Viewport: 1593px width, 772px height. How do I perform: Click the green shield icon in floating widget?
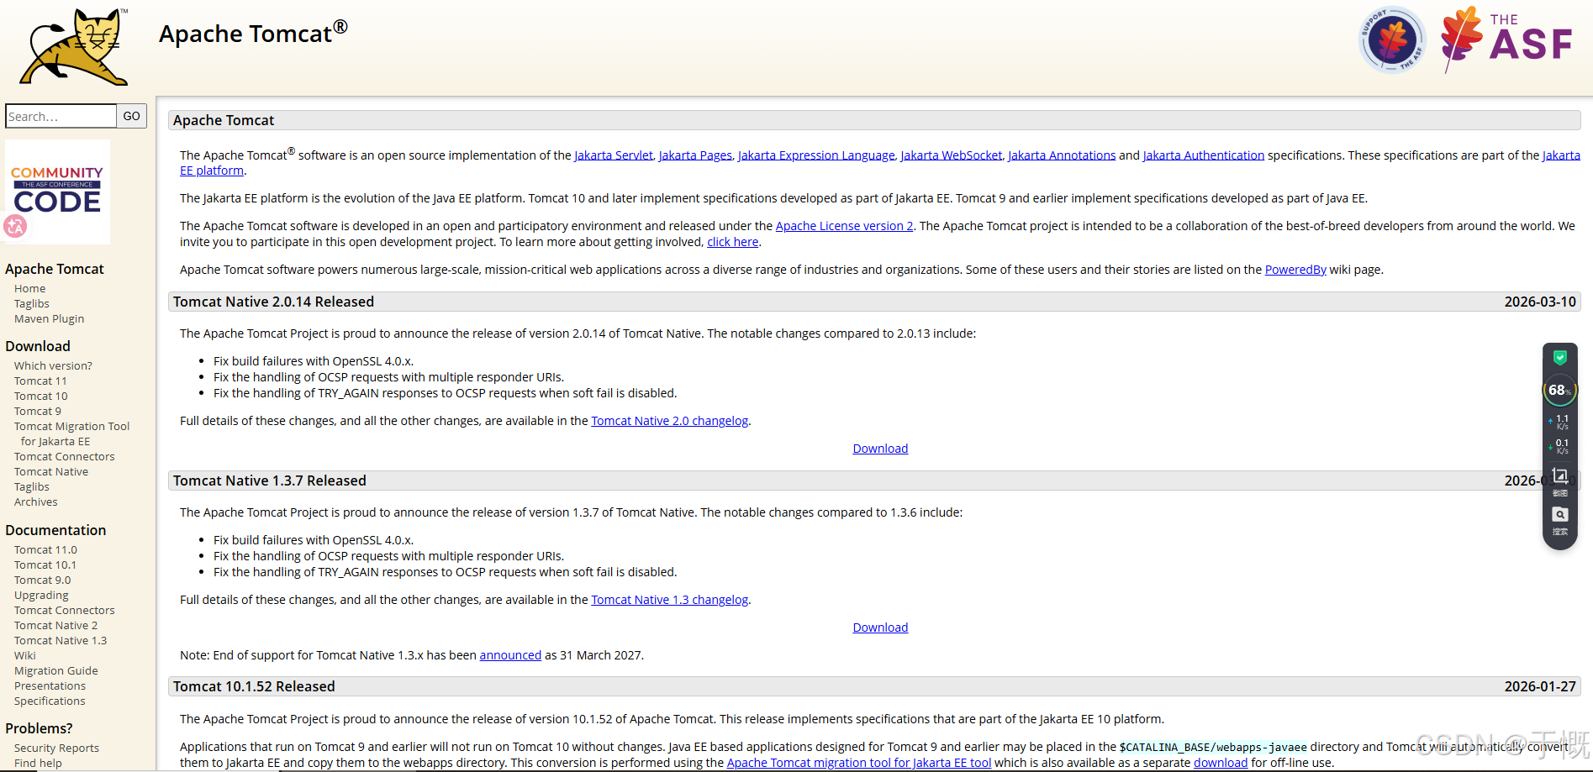[1560, 358]
